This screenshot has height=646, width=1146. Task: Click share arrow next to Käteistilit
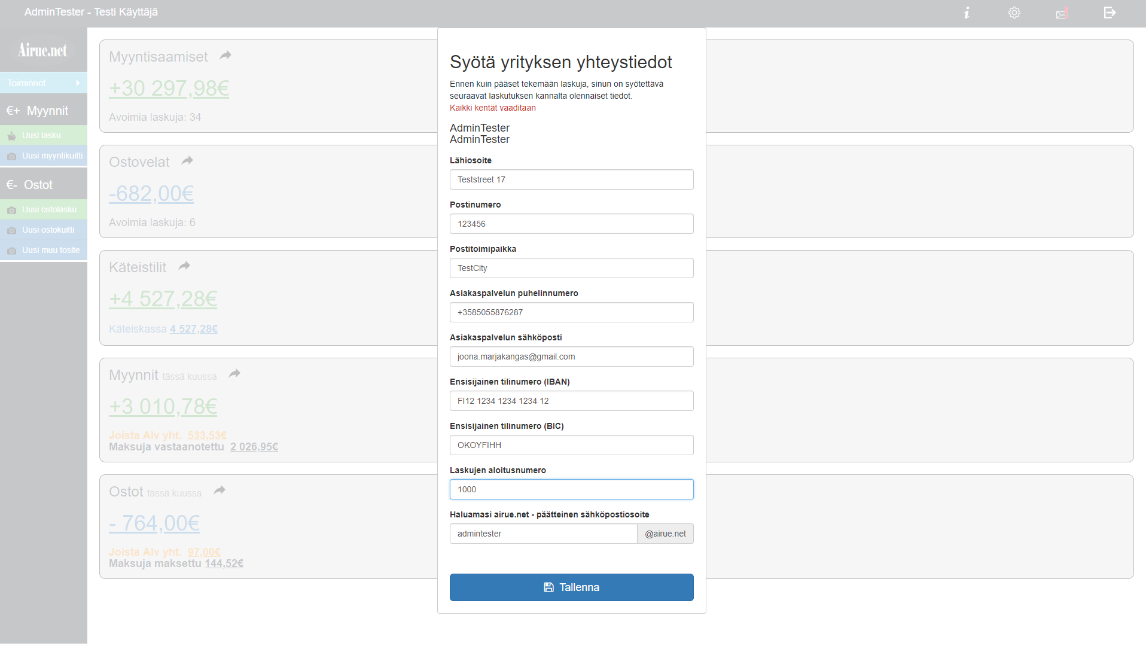(184, 266)
